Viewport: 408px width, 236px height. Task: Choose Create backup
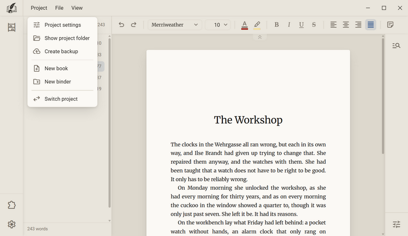click(x=62, y=51)
